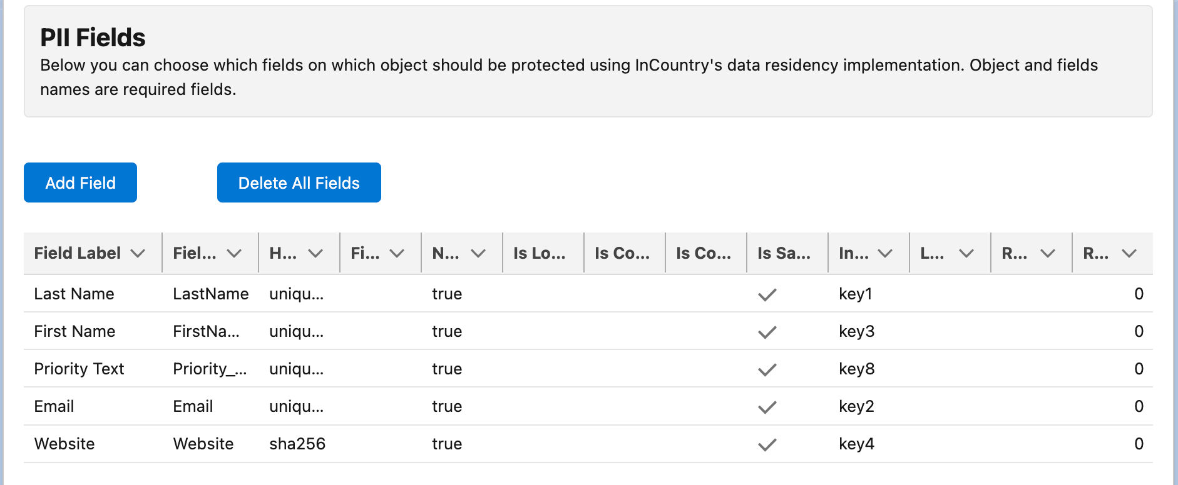
Task: Open the Field Label column dropdown
Action: coord(139,253)
